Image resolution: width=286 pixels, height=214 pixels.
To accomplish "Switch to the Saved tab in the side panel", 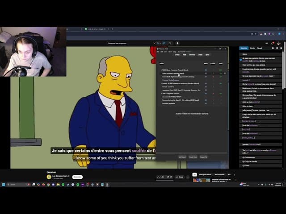I will [x=260, y=48].
